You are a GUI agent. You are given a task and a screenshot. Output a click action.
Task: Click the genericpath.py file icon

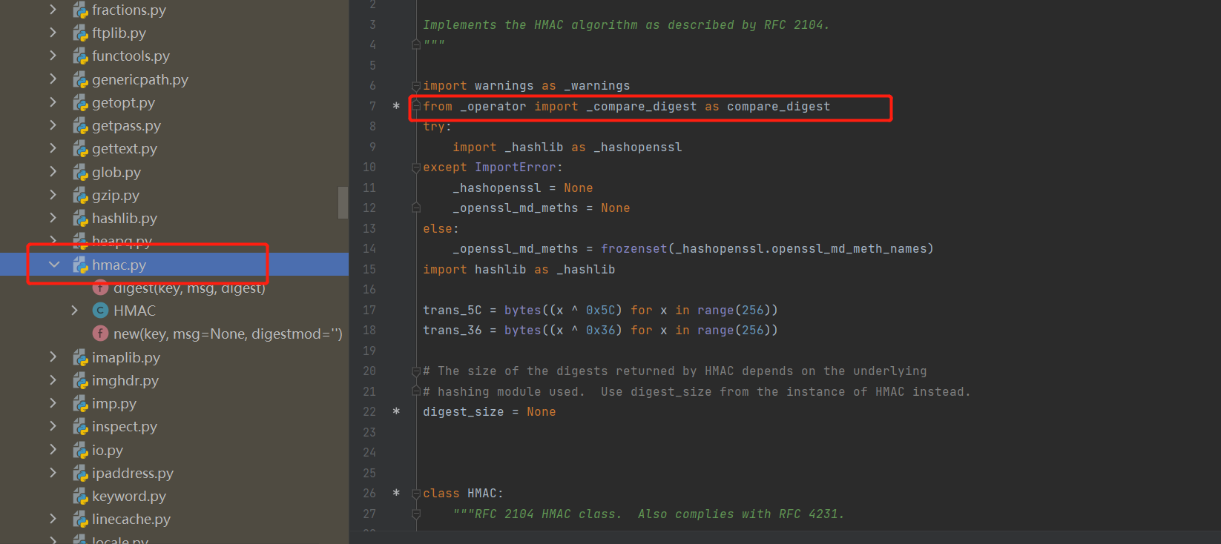click(80, 80)
